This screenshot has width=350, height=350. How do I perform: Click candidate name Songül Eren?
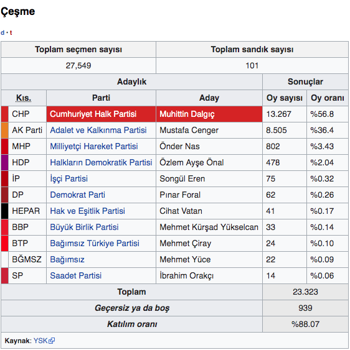click(182, 178)
